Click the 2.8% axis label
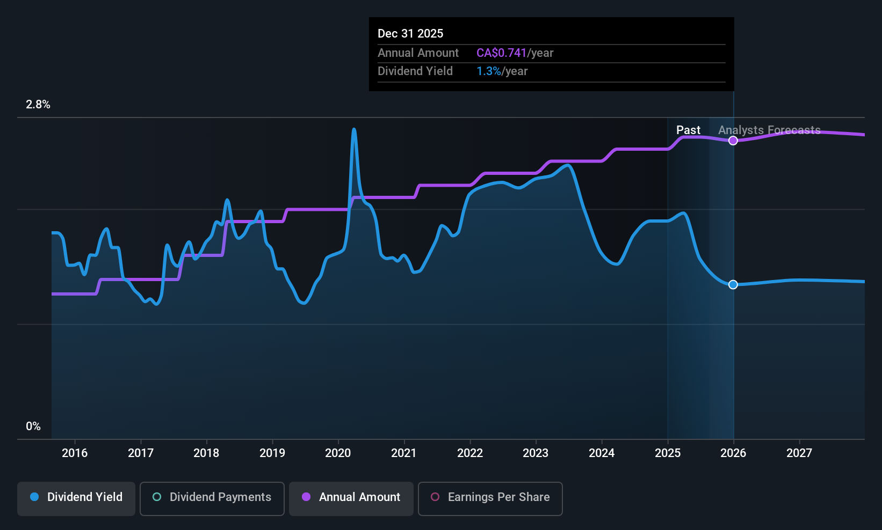Image resolution: width=882 pixels, height=530 pixels. 38,105
